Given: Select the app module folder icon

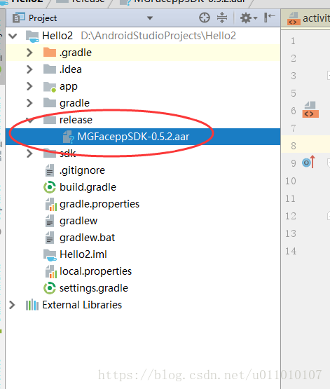Looking at the screenshot, I should tap(50, 87).
